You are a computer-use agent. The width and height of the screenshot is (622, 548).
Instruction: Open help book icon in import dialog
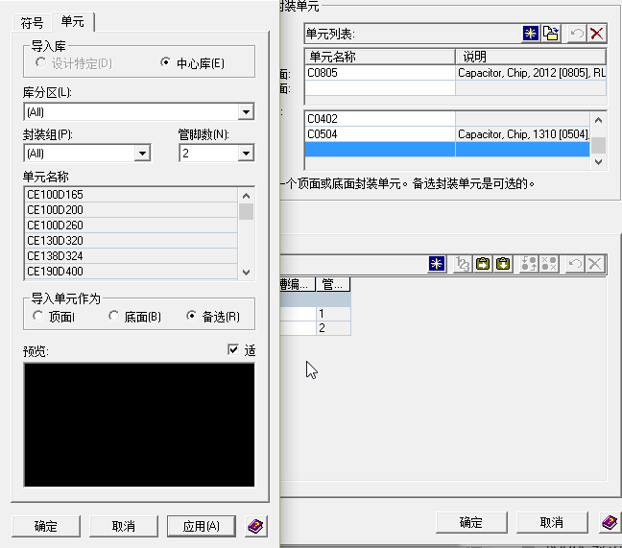tap(256, 526)
